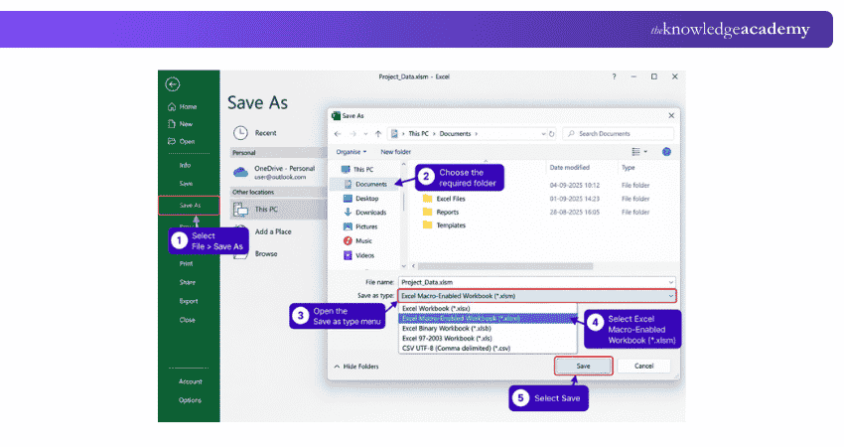Collapse with Hide Folders

[356, 367]
